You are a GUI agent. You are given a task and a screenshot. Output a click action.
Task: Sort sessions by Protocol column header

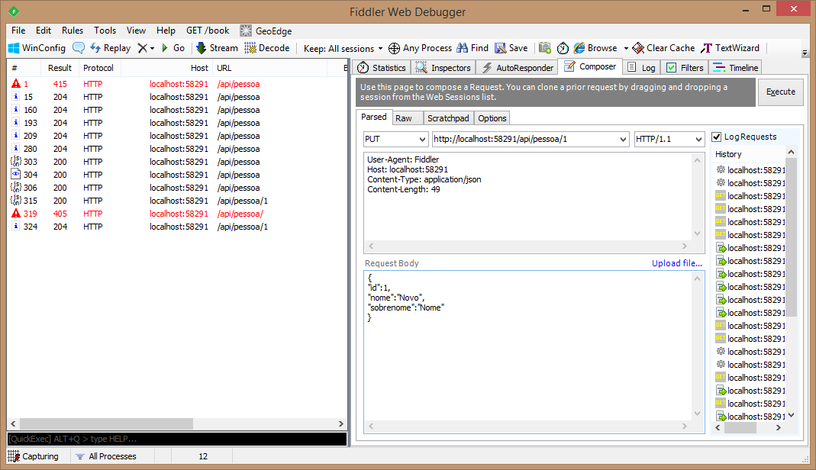[x=98, y=68]
